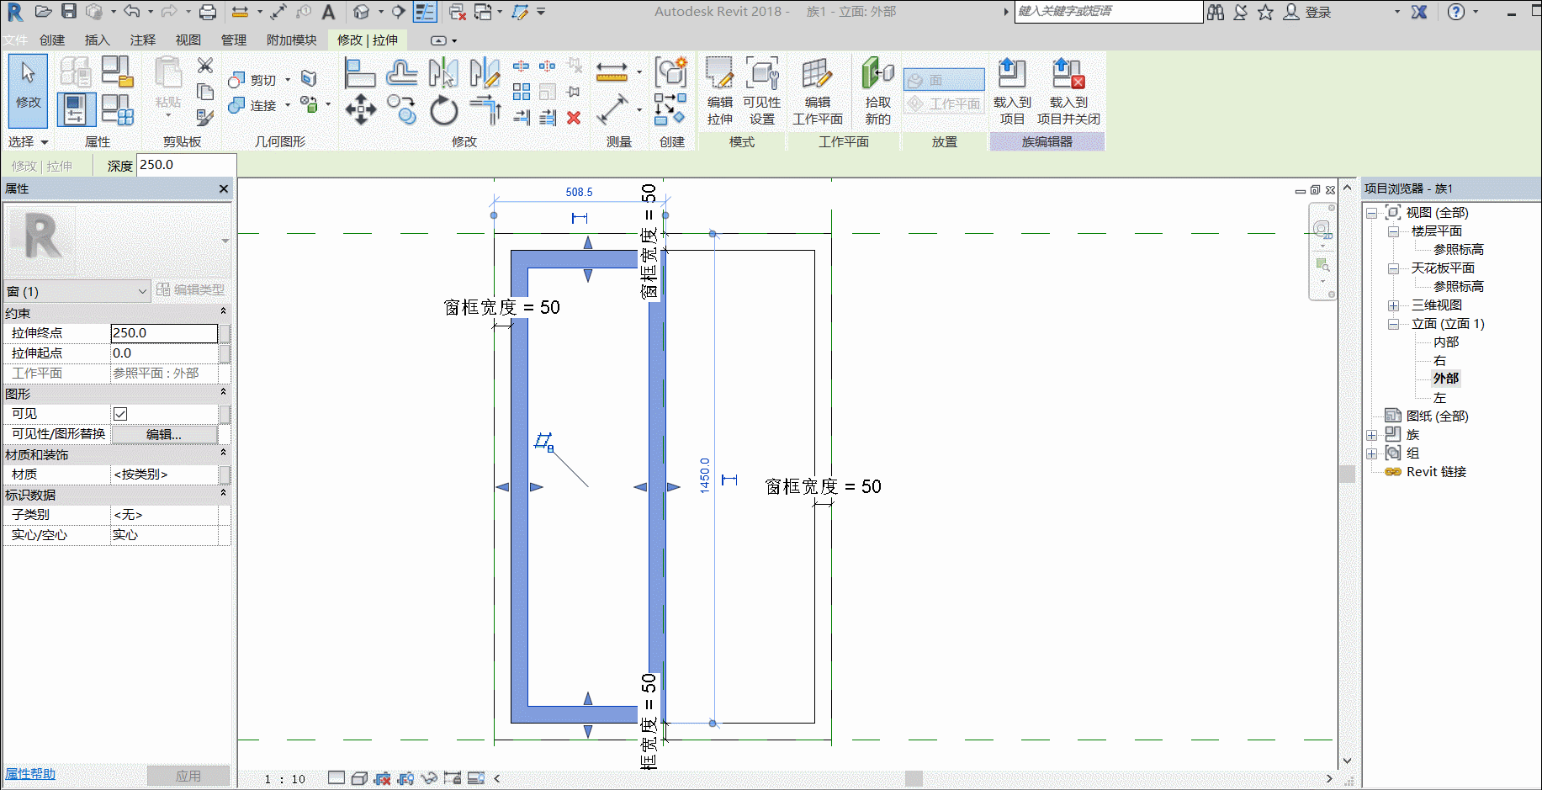Toggle Properties palette button in 属性 panel
Screen dimensions: 1542x790
point(76,109)
